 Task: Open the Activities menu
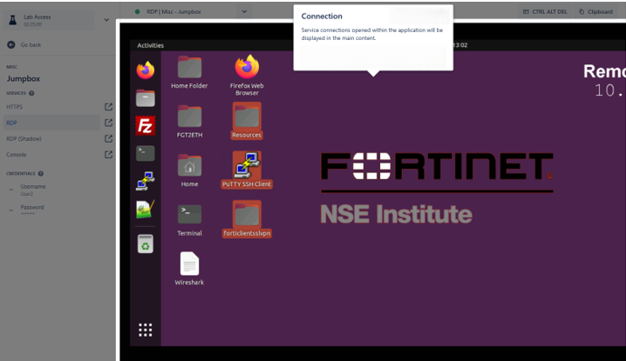click(151, 45)
